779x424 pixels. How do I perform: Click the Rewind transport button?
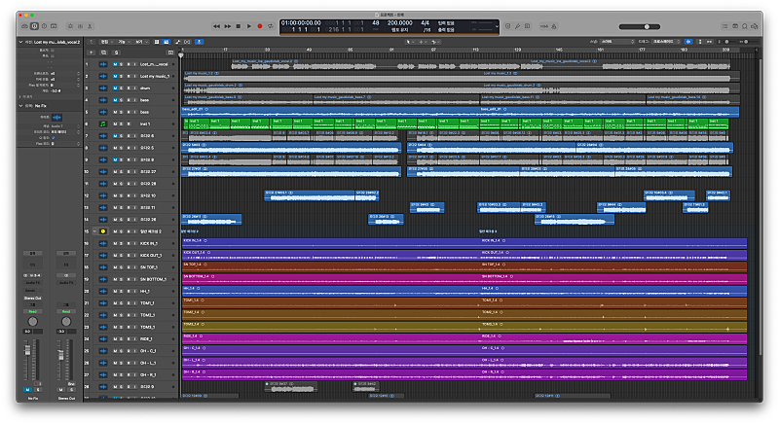[216, 26]
